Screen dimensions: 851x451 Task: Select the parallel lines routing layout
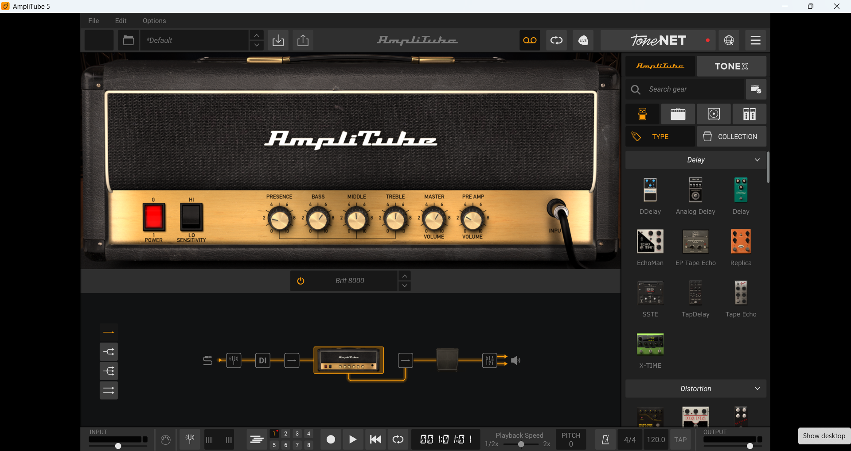tap(109, 390)
